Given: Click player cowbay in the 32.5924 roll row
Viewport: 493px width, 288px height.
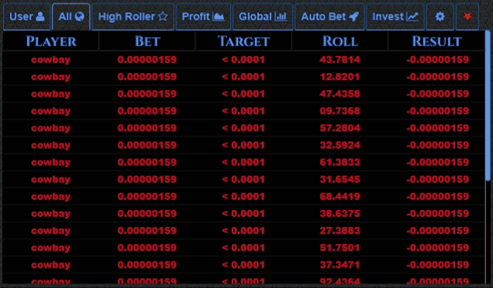Looking at the screenshot, I should tap(50, 145).
